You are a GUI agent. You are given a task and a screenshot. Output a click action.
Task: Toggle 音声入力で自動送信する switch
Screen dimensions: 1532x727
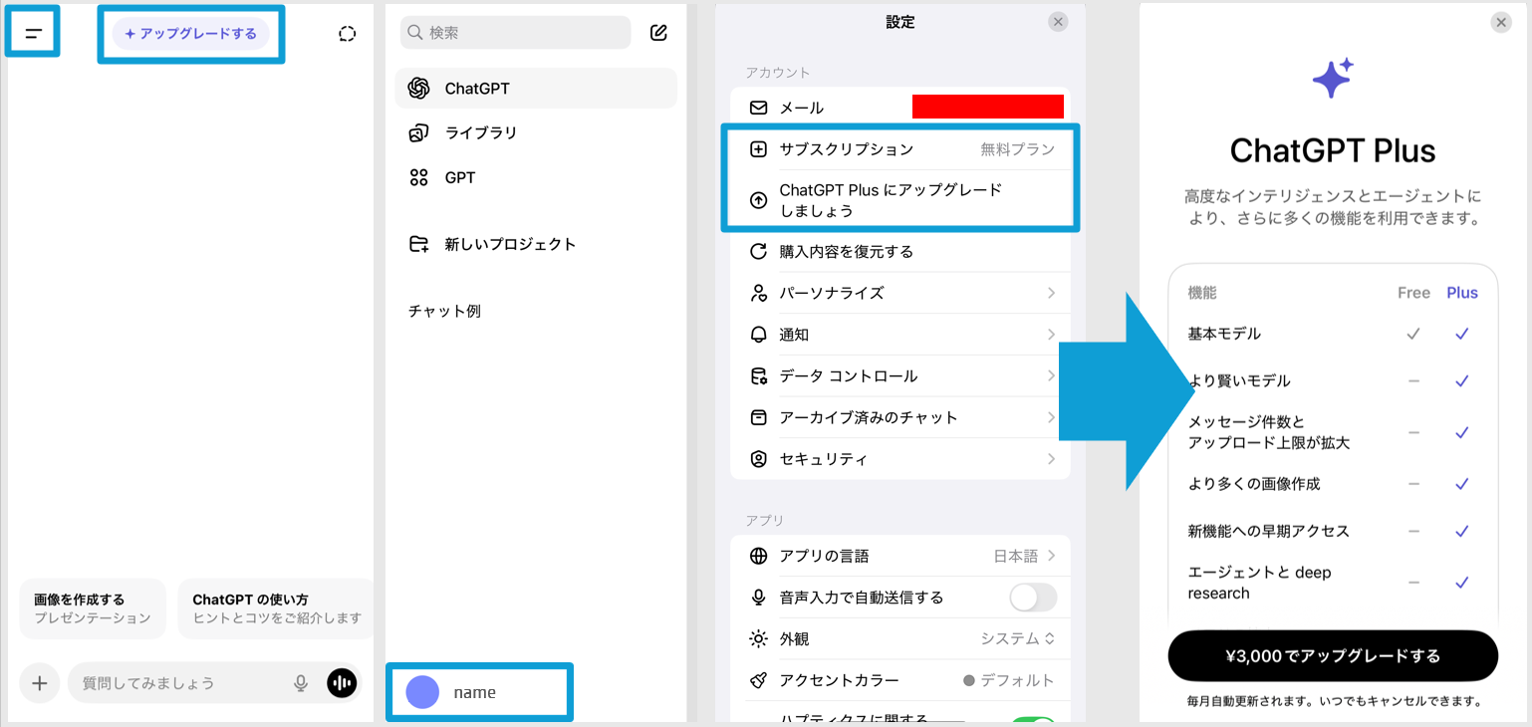click(x=1033, y=598)
